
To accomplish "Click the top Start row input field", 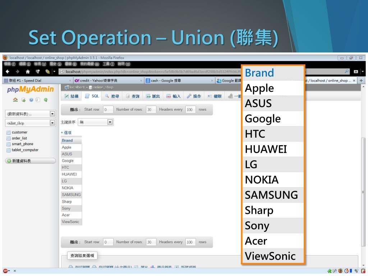I will [108, 110].
